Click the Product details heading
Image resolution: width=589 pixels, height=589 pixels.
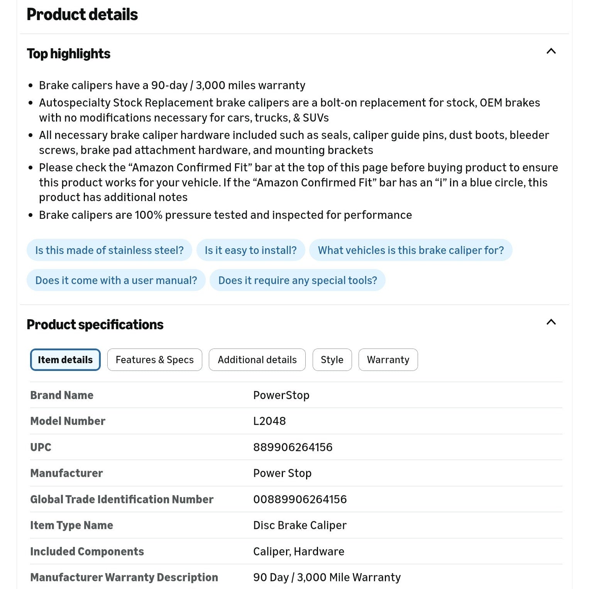click(x=82, y=15)
